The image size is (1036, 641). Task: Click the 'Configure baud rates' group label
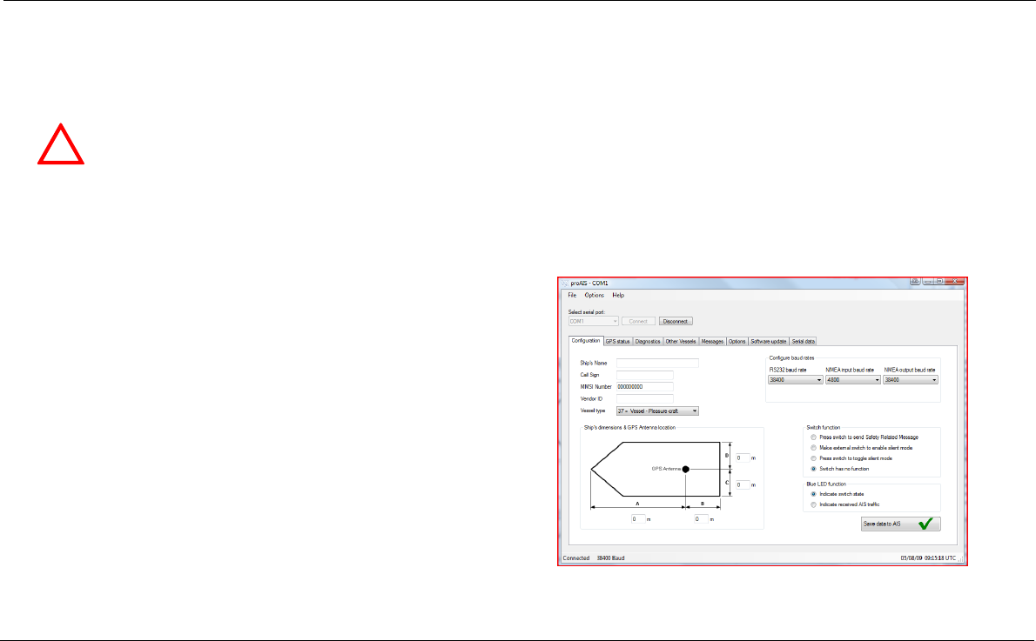791,357
